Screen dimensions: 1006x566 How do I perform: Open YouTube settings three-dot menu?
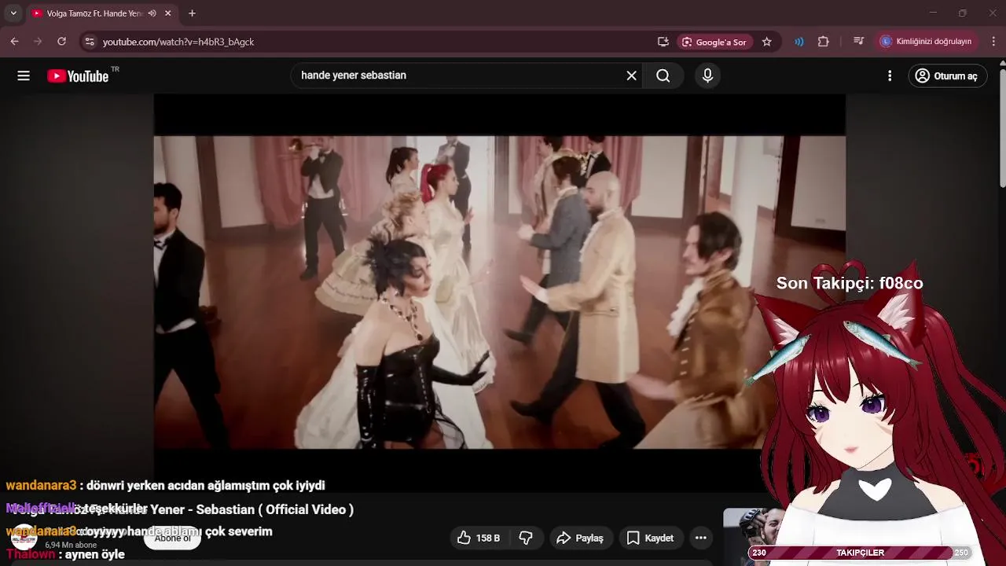pos(890,75)
